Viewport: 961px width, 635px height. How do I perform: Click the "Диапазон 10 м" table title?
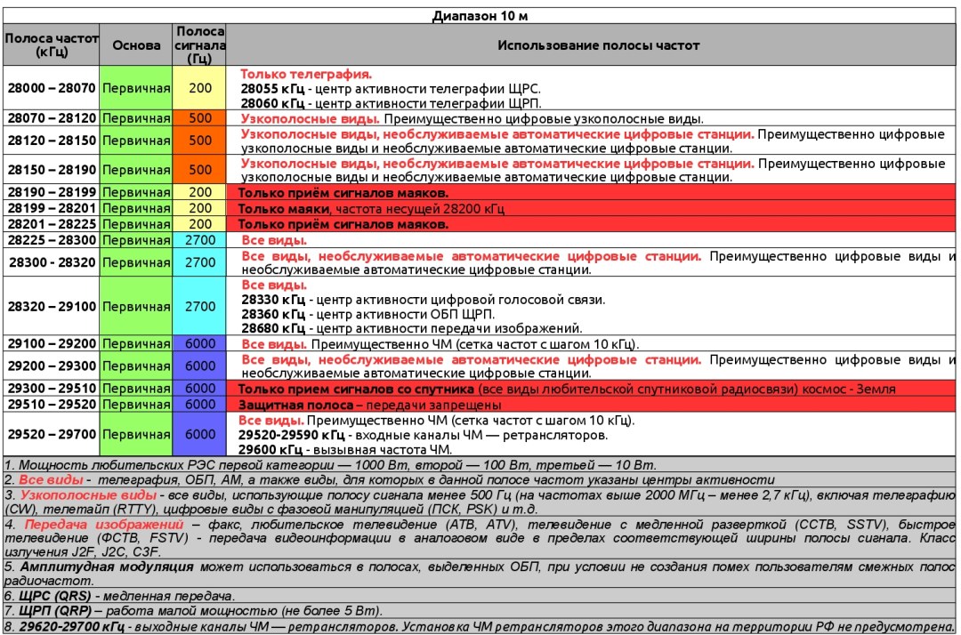point(482,16)
